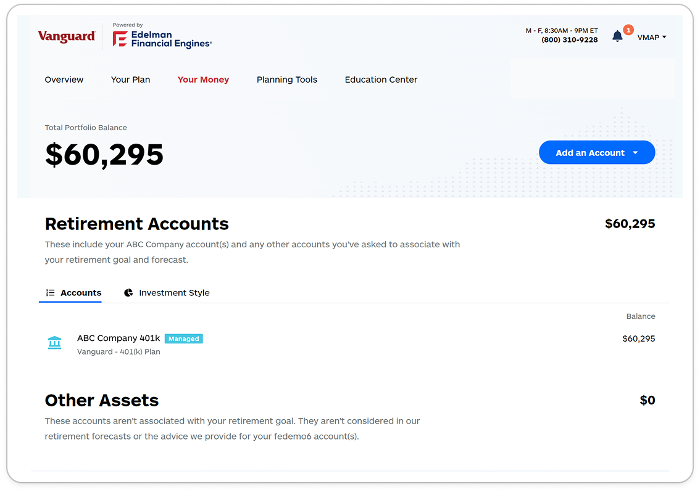Click the Managed badge

tap(184, 338)
